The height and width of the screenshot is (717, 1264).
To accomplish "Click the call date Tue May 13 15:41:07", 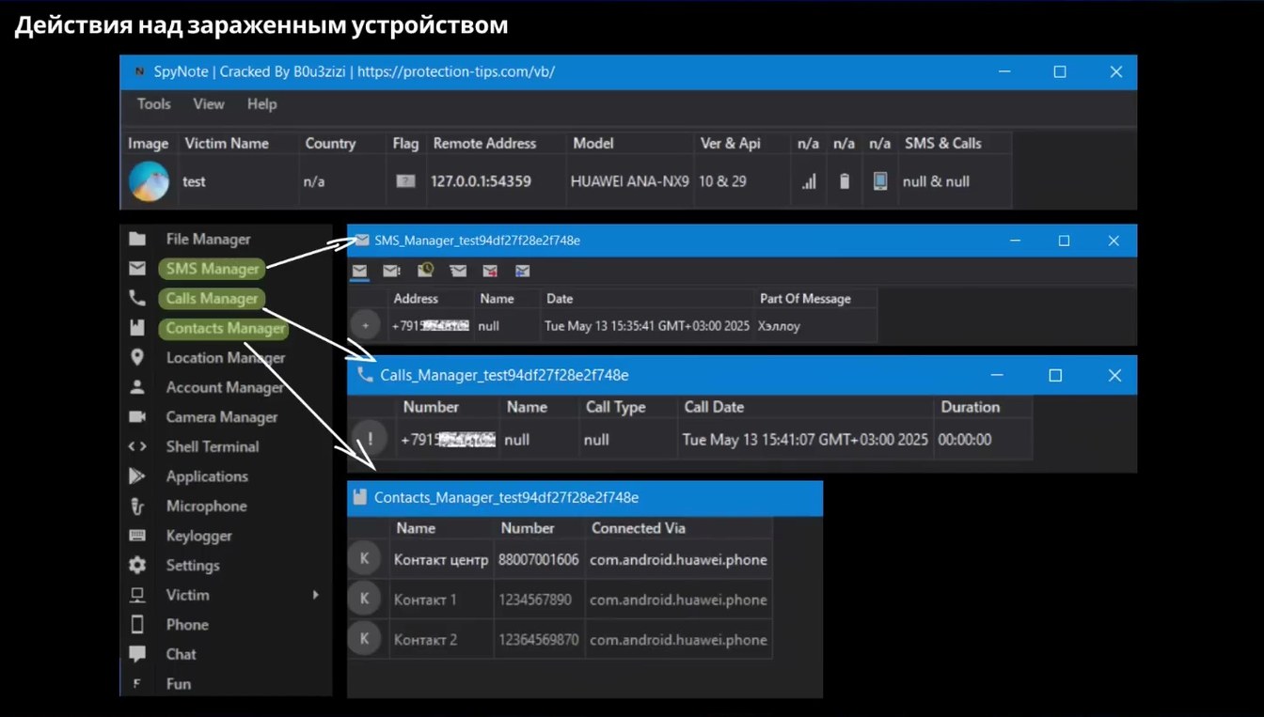I will (805, 439).
